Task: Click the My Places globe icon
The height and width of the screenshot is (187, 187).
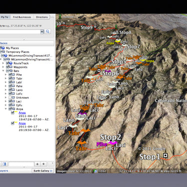Action: click(2, 48)
